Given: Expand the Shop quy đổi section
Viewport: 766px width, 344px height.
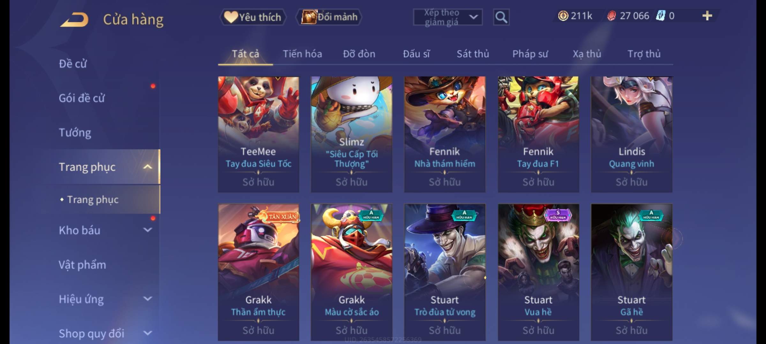Looking at the screenshot, I should point(147,333).
